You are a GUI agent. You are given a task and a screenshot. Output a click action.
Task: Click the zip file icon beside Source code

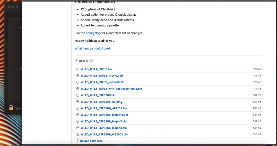pos(78,141)
